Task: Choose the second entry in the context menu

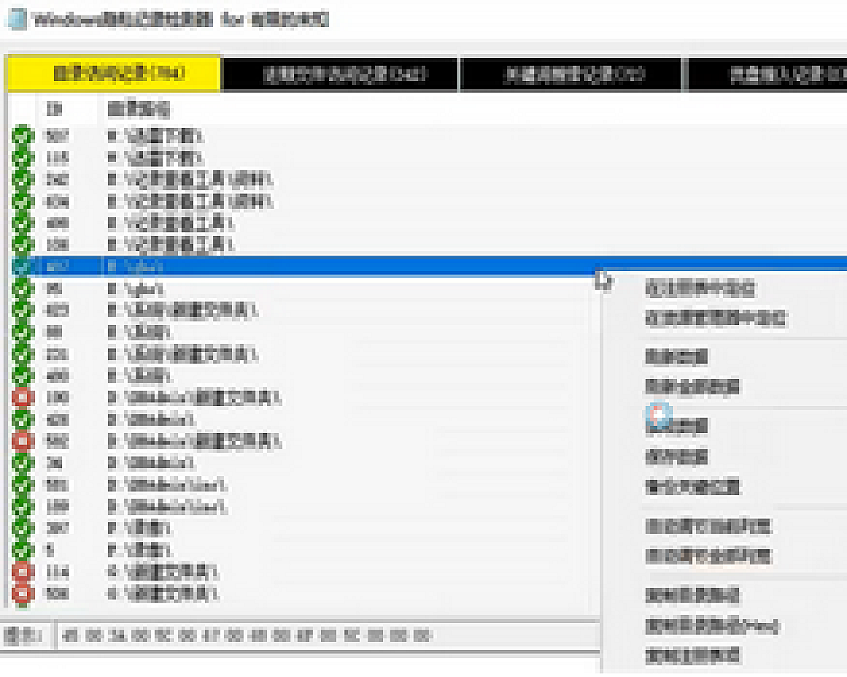Action: (716, 318)
